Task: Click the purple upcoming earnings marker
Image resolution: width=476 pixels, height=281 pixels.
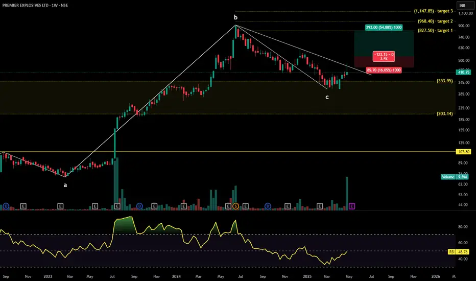Action: click(x=352, y=206)
